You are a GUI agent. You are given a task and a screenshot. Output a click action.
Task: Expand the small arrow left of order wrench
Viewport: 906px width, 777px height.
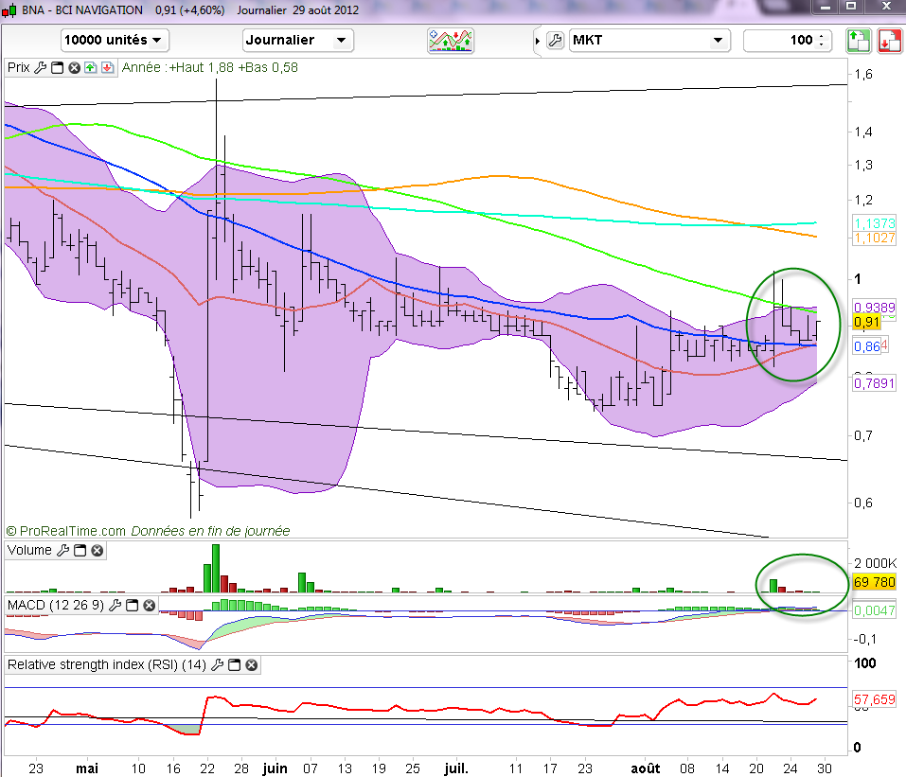(x=539, y=41)
